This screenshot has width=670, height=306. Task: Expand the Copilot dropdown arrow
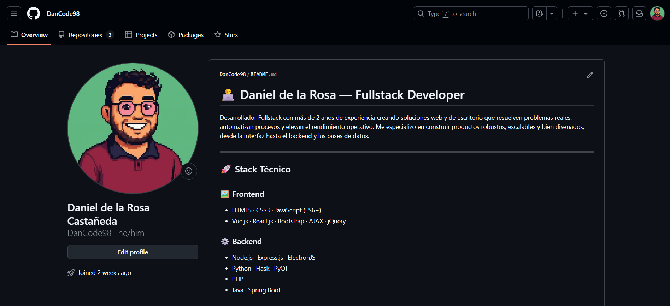click(552, 13)
